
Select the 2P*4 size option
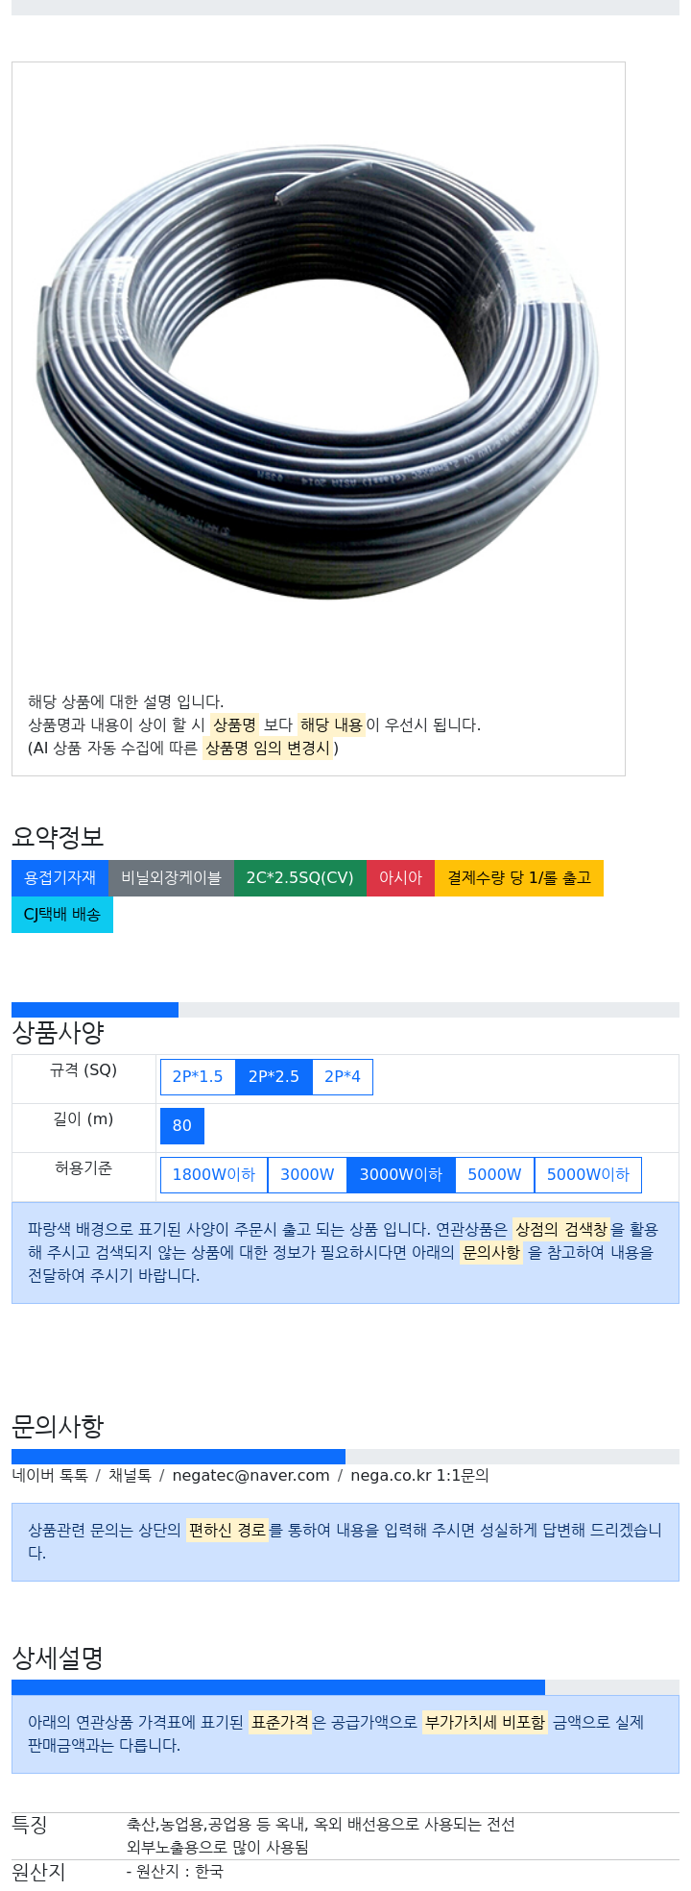click(343, 1077)
